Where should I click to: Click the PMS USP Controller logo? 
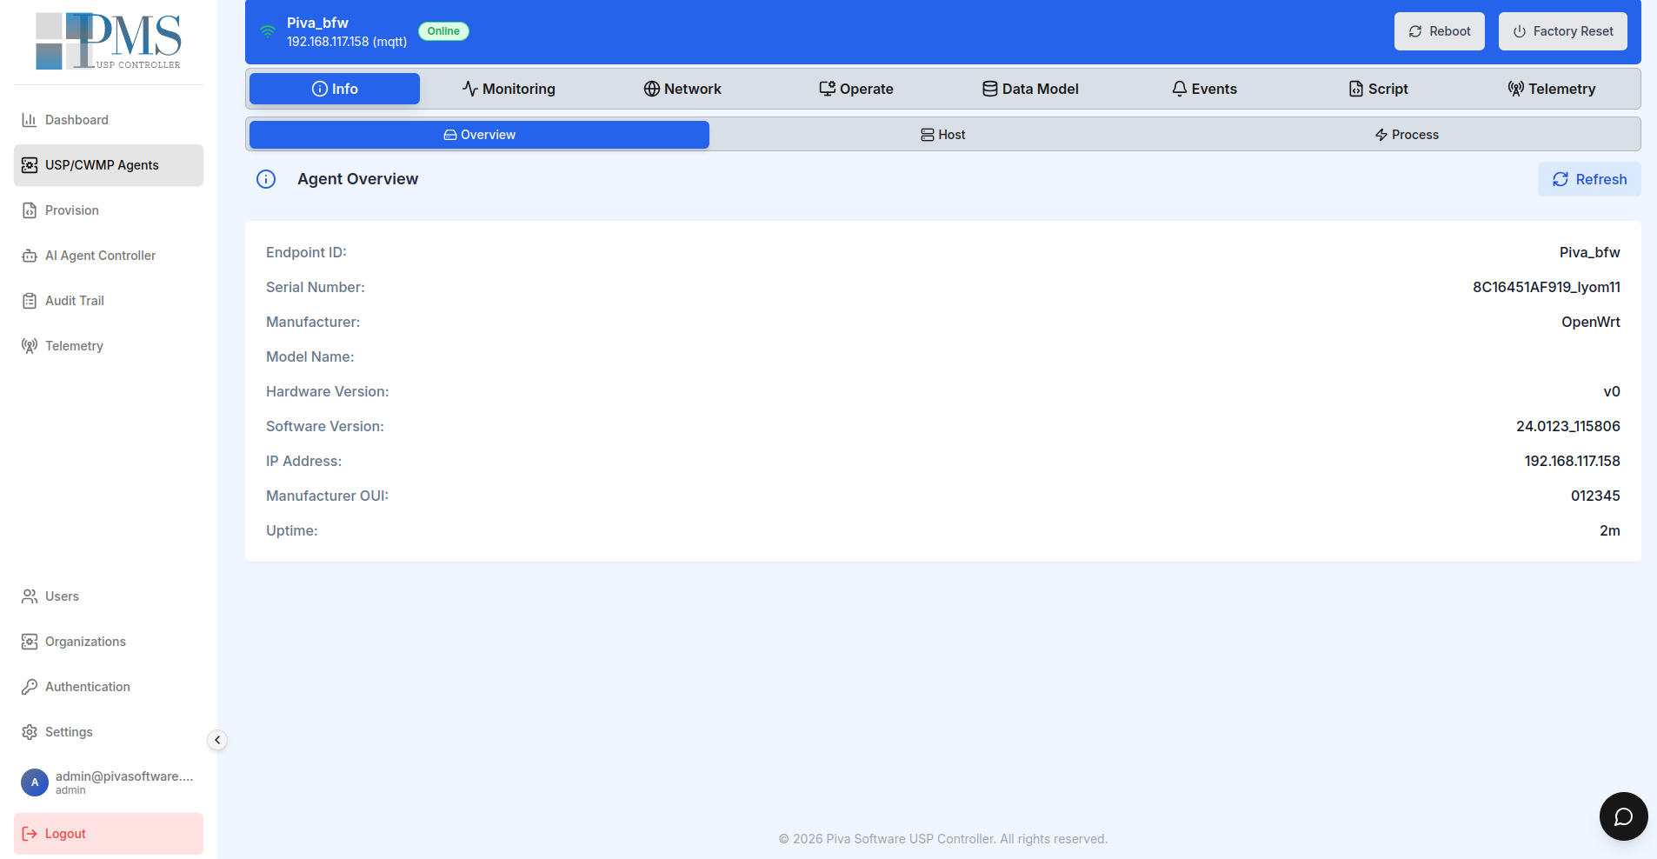pos(109,41)
